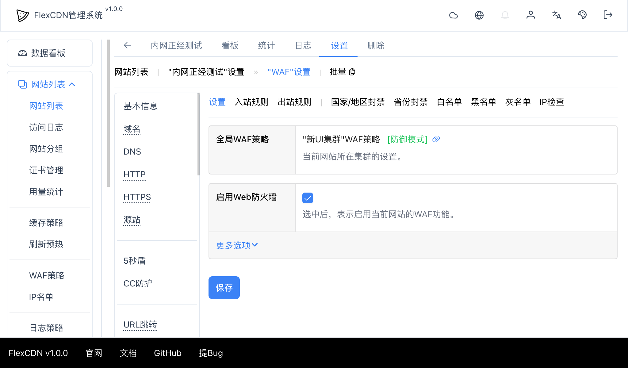Click the 保存 button

coord(224,287)
